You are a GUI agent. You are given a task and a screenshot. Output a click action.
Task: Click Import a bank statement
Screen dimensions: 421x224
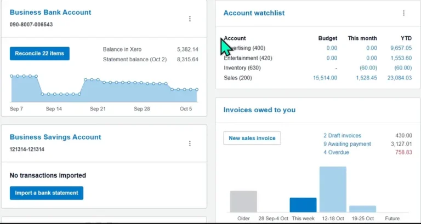[47, 193]
